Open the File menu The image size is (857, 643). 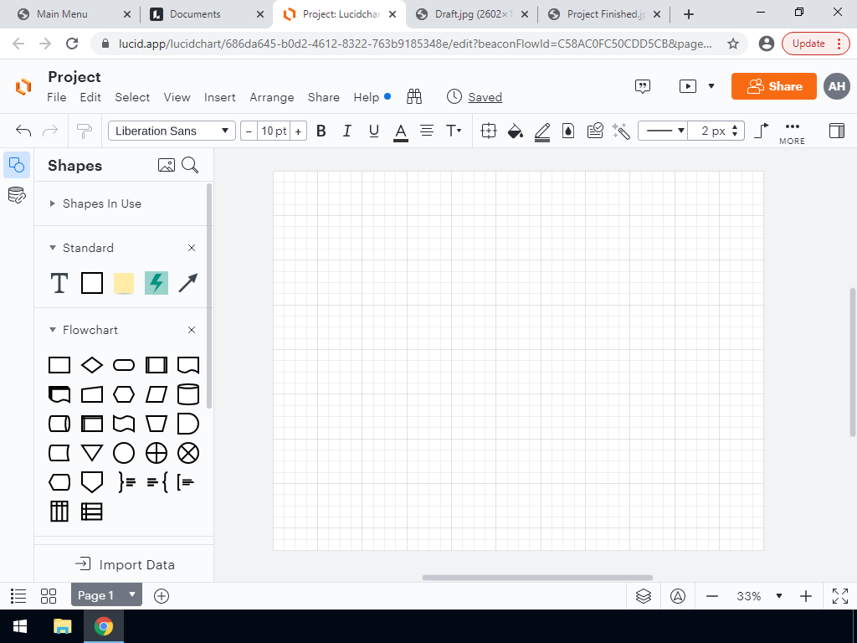click(57, 97)
